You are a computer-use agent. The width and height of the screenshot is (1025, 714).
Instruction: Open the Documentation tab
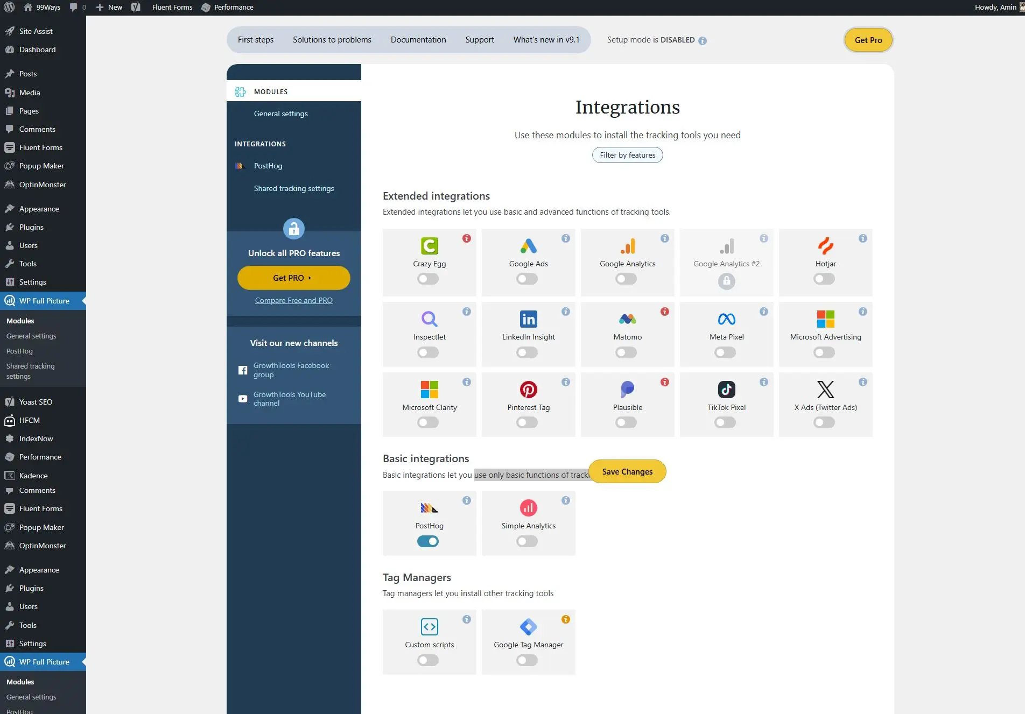(x=418, y=40)
